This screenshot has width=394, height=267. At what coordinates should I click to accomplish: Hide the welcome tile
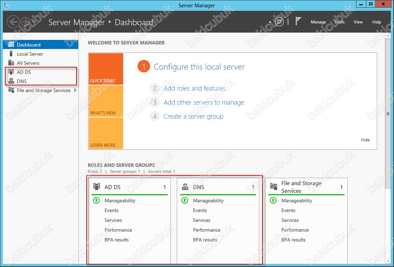click(365, 140)
